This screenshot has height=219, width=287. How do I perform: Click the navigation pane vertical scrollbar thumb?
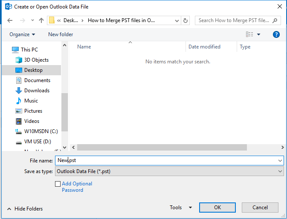[x=65, y=112]
